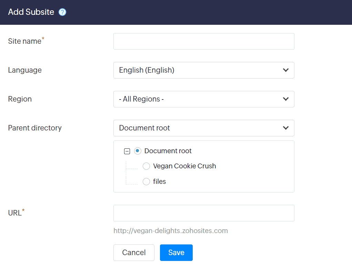Open the help icon beside Add Subsite
Image resolution: width=352 pixels, height=273 pixels.
(62, 12)
